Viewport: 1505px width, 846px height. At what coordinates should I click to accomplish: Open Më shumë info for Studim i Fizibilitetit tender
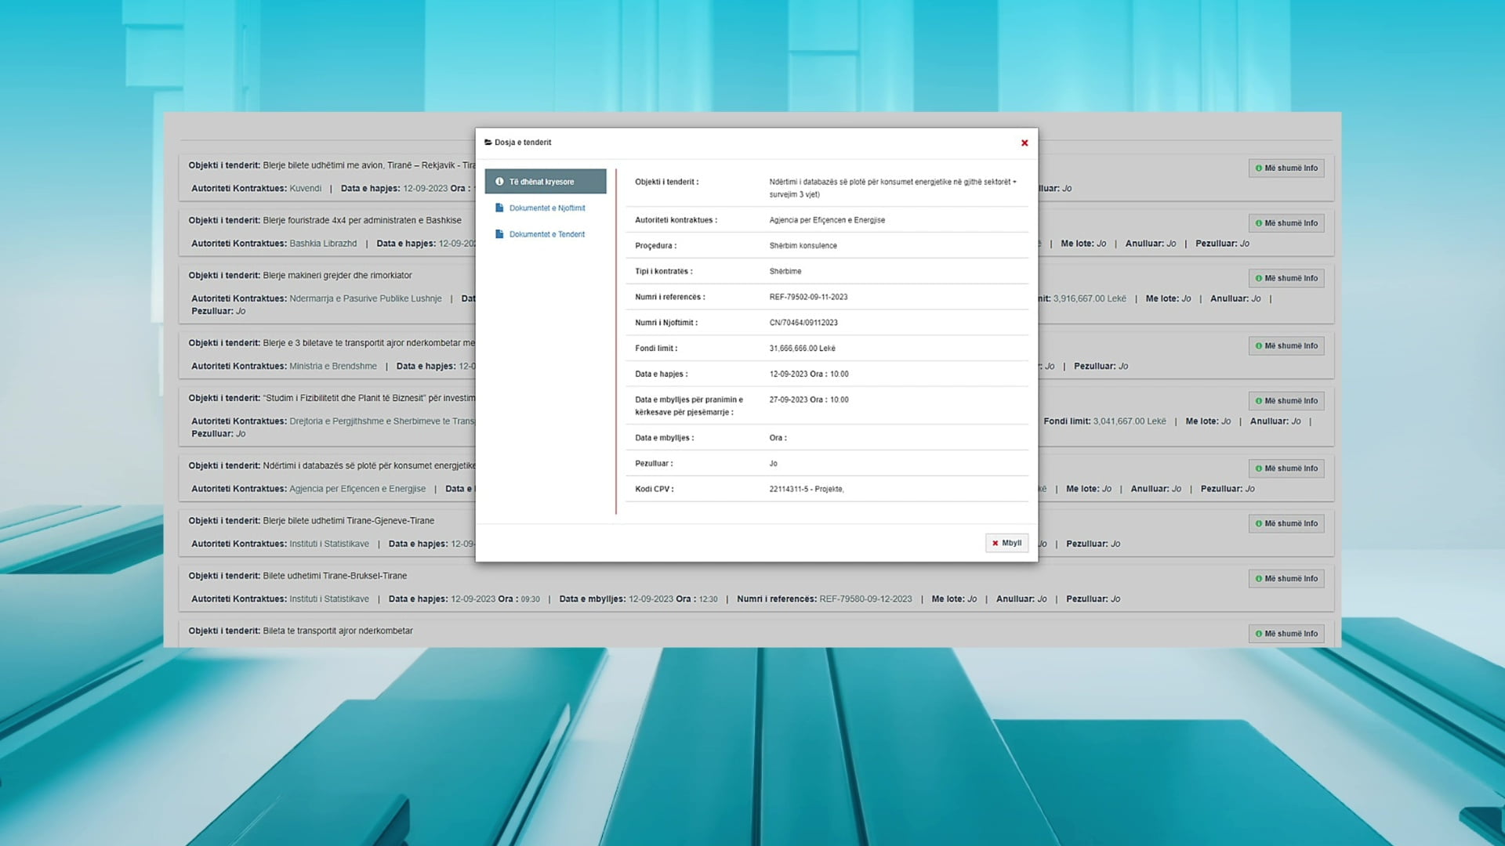pyautogui.click(x=1286, y=401)
